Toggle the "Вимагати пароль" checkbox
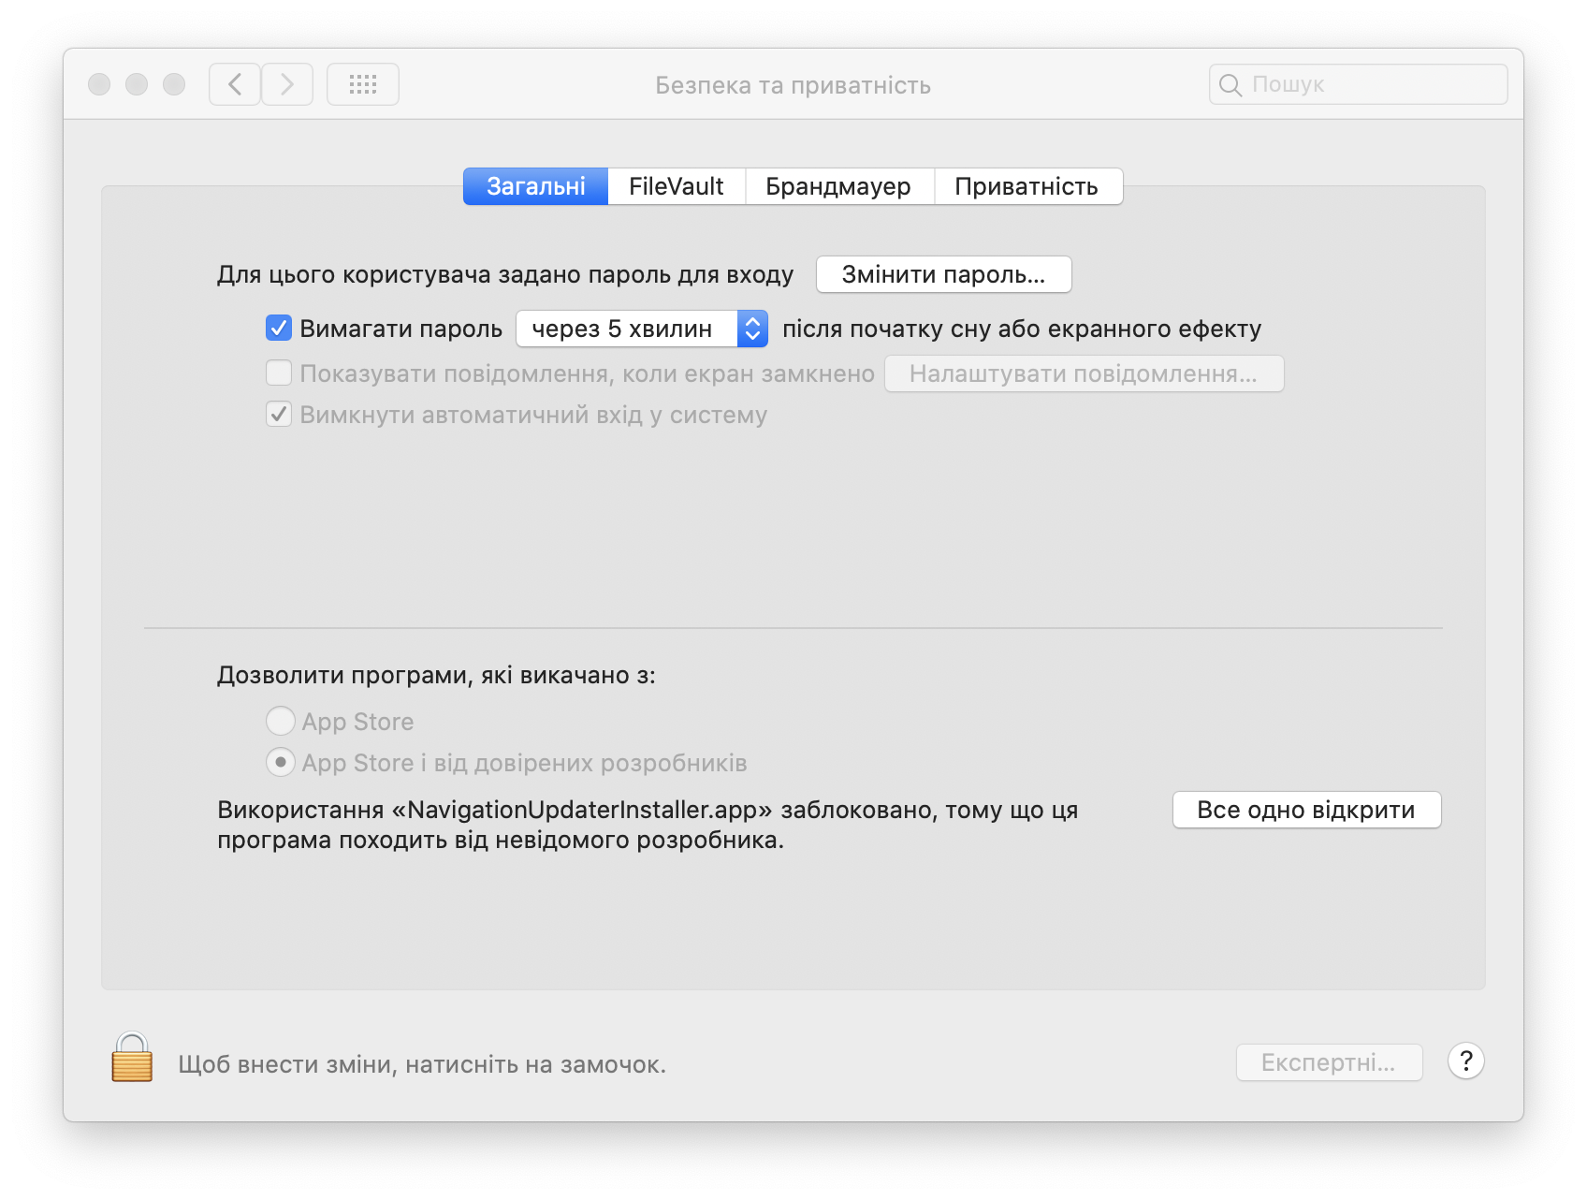1587x1200 pixels. [279, 329]
